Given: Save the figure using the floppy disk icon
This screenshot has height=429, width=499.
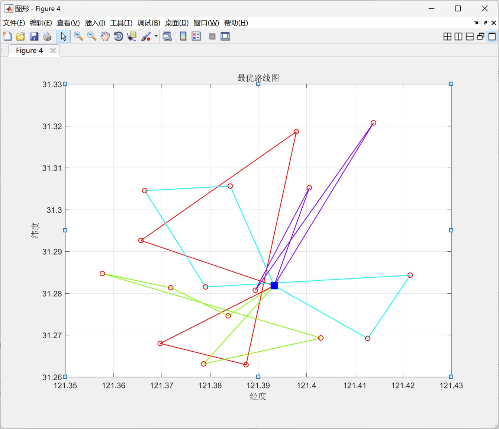Looking at the screenshot, I should tap(34, 36).
